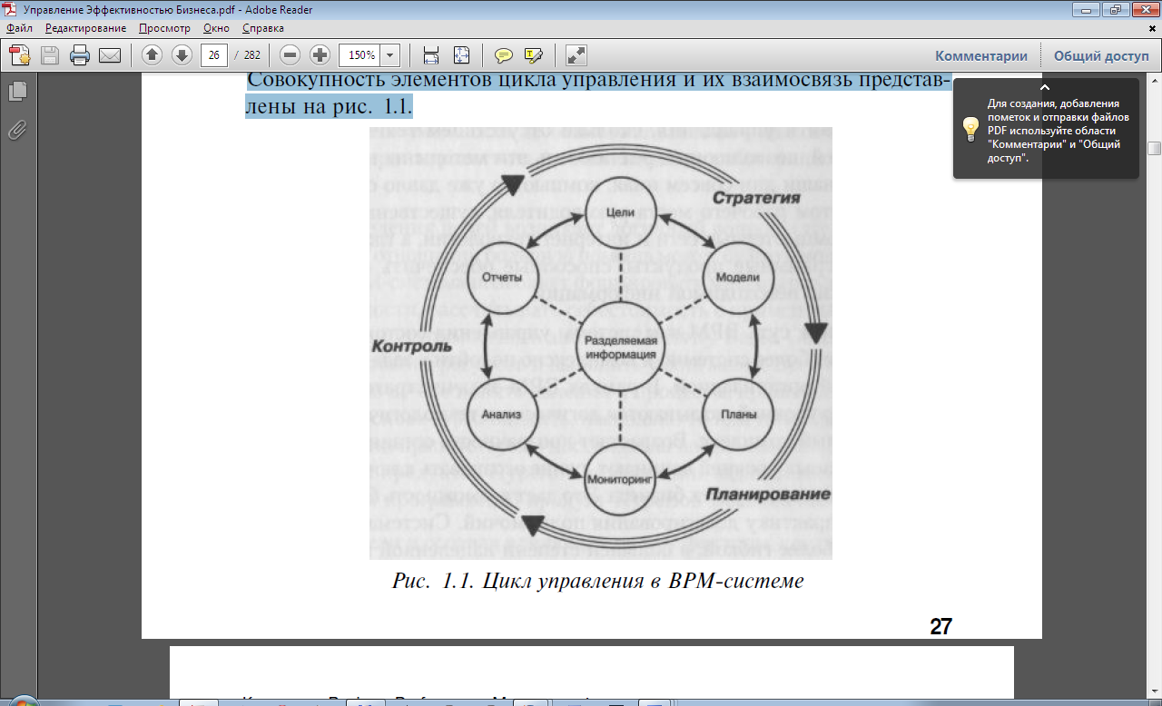Viewport: 1162px width, 706px height.
Task: Click the scrolling mode fit-width icon
Action: point(431,55)
